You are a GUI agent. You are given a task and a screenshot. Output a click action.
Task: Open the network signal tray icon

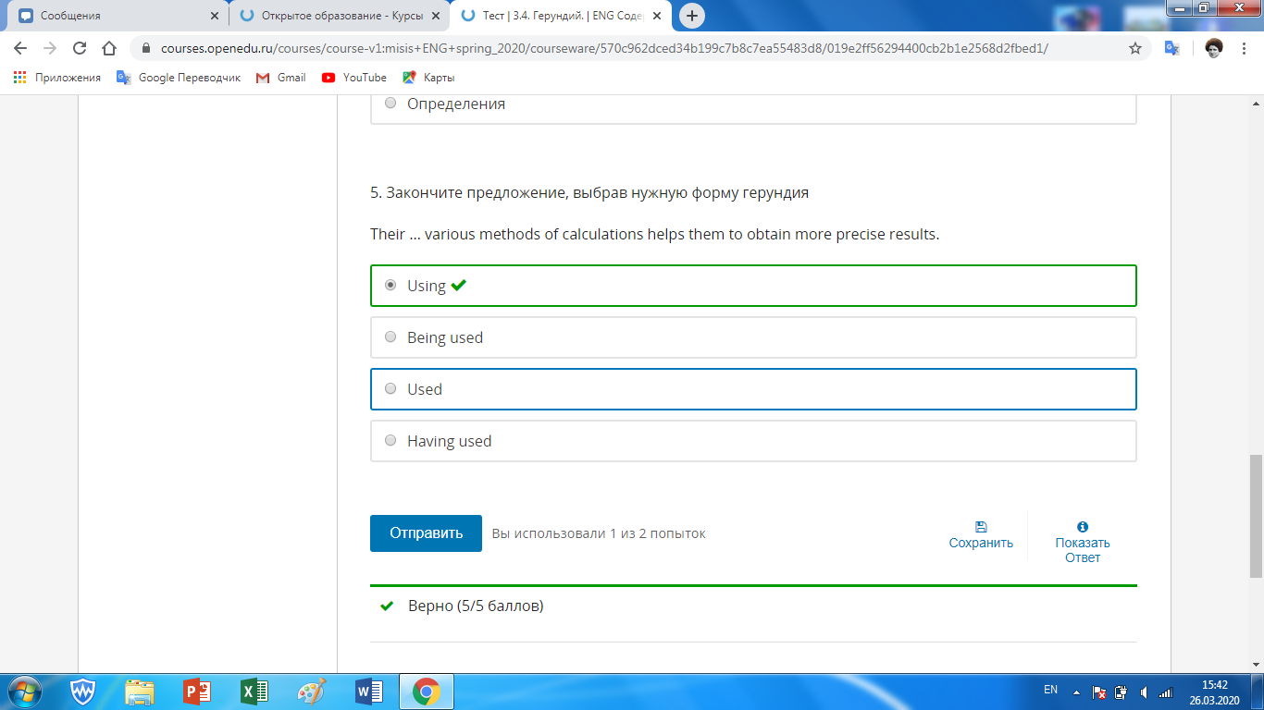(x=1166, y=692)
